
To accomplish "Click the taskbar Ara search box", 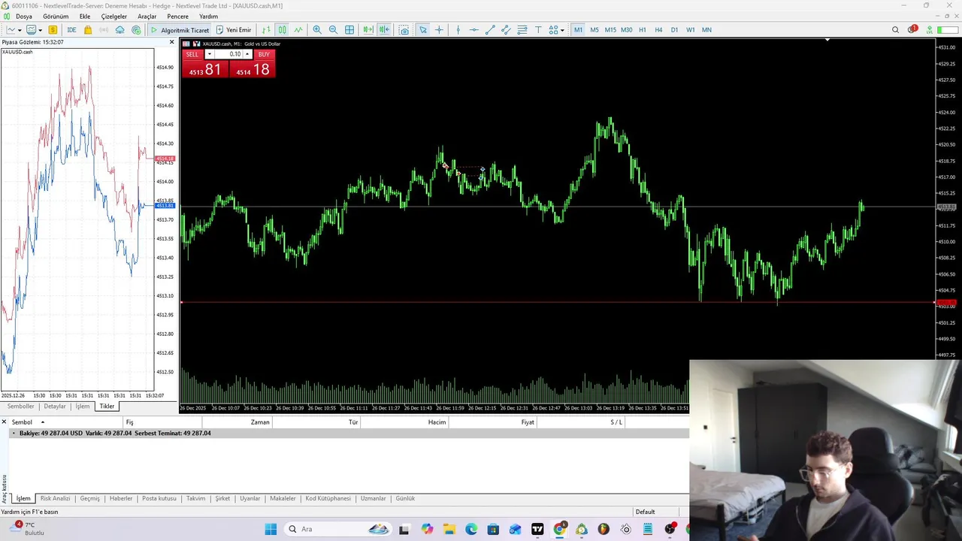I will (338, 529).
